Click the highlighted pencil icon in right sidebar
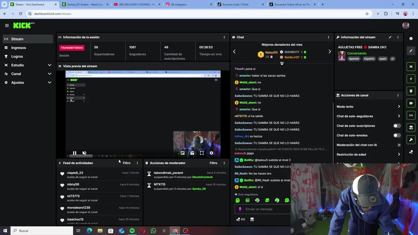Image resolution: width=418 pixels, height=235 pixels. [x=411, y=51]
